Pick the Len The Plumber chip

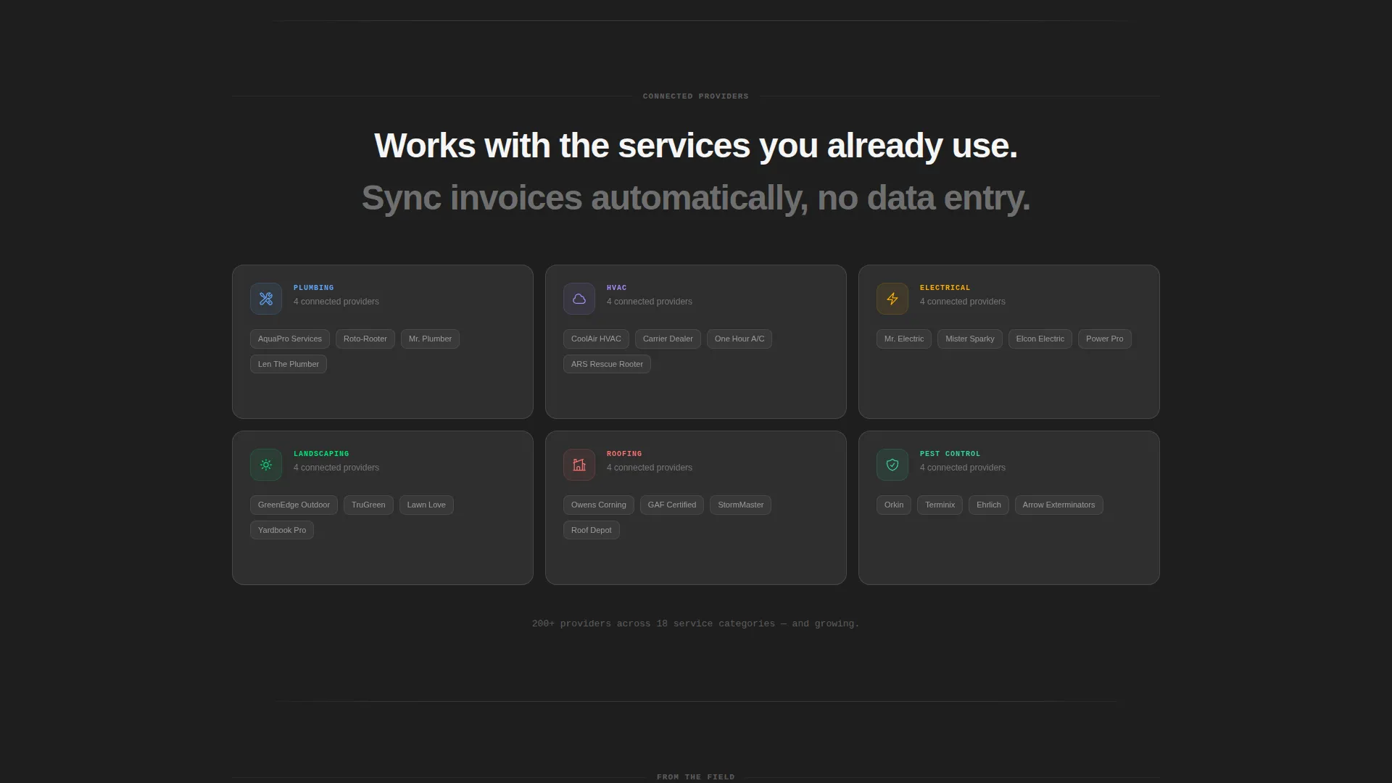coord(289,364)
